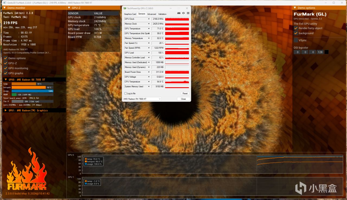This screenshot has width=347, height=200.
Task: Click the OSI bgcolor alpha field showing 128
Action: [x=320, y=52]
